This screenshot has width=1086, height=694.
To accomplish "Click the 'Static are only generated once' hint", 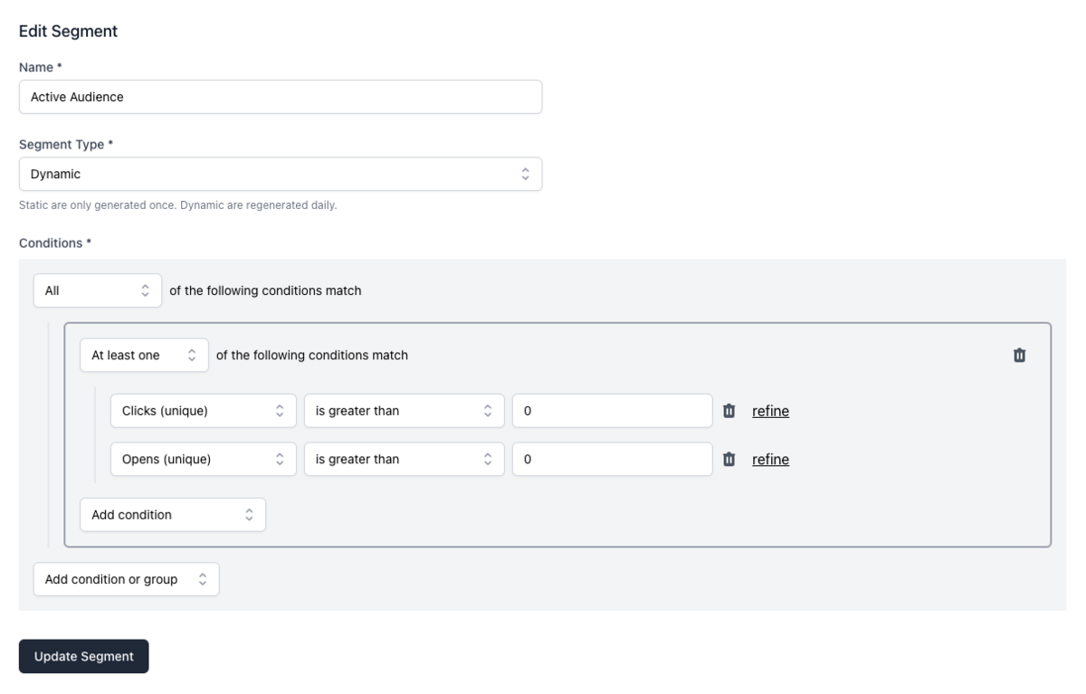I will 177,205.
